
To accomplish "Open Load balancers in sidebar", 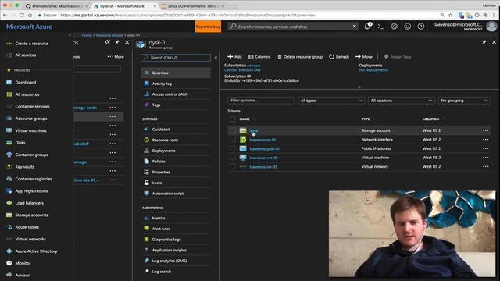I will pyautogui.click(x=30, y=203).
